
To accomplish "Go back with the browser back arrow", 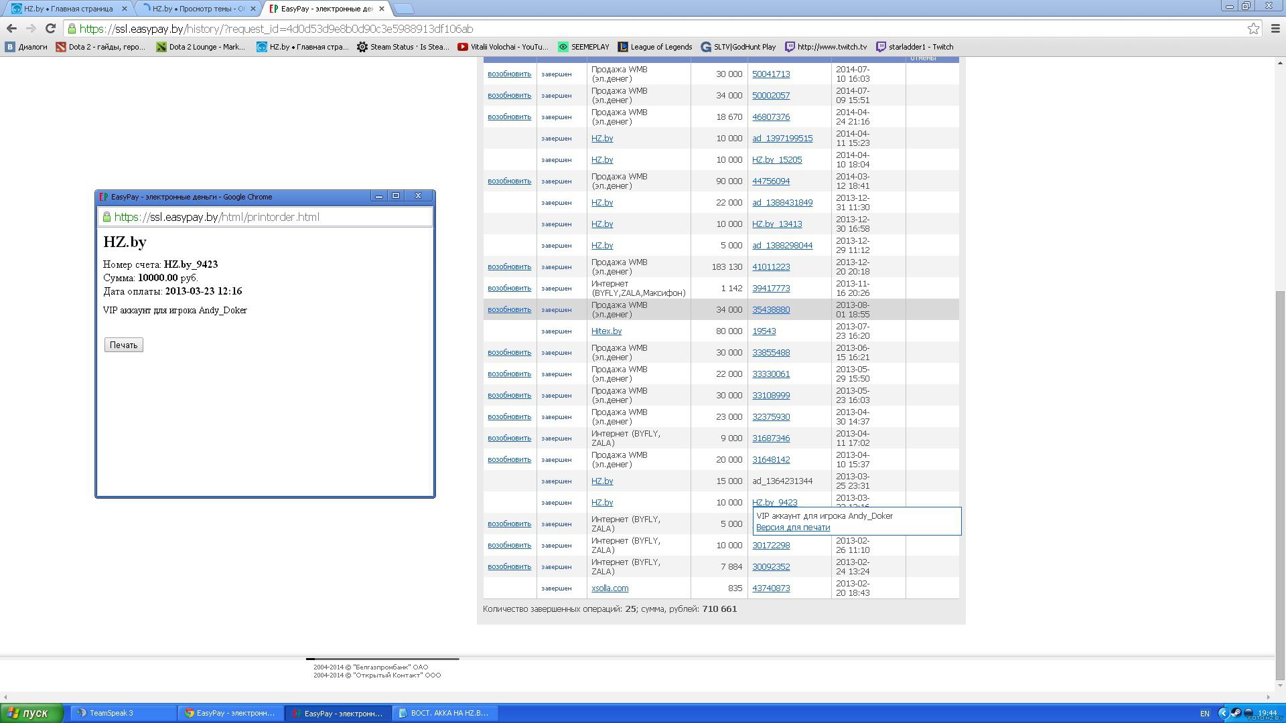I will coord(11,29).
